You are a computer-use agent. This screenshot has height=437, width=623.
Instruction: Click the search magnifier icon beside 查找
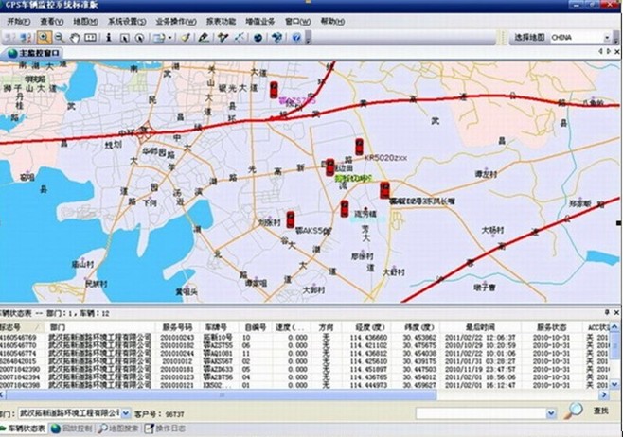pos(574,411)
